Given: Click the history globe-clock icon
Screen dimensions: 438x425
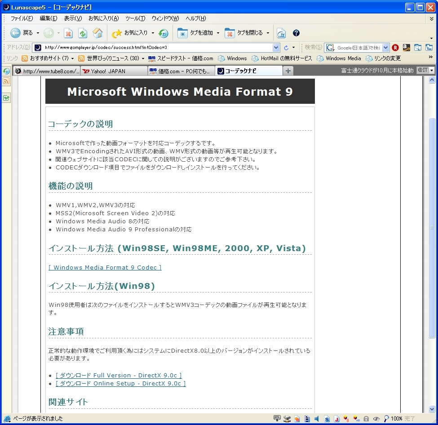Looking at the screenshot, I should coord(164,33).
